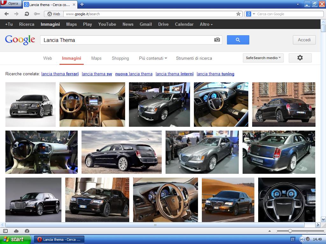Open Ricerca in Google bar
Screen dimensions: 326x244
click(x=27, y=24)
